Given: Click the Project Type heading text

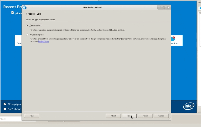Looking at the screenshot, I should [33, 14].
